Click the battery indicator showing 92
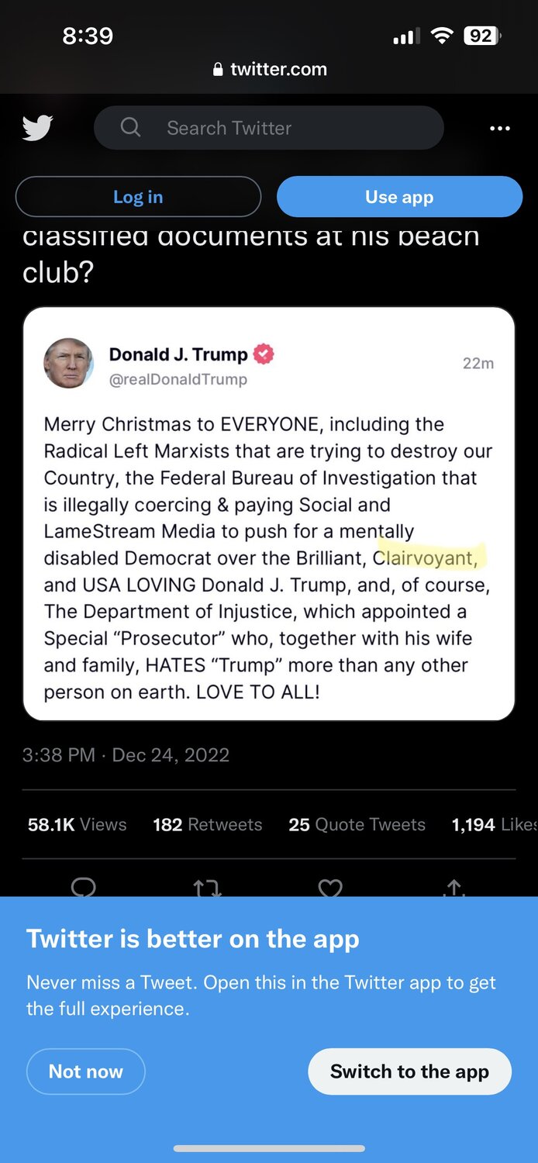 tap(482, 36)
